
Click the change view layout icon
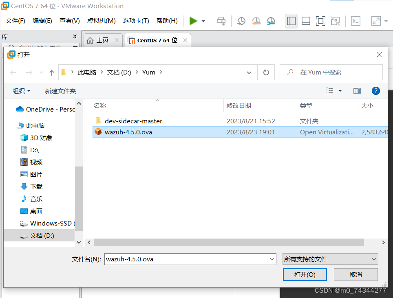tap(329, 91)
